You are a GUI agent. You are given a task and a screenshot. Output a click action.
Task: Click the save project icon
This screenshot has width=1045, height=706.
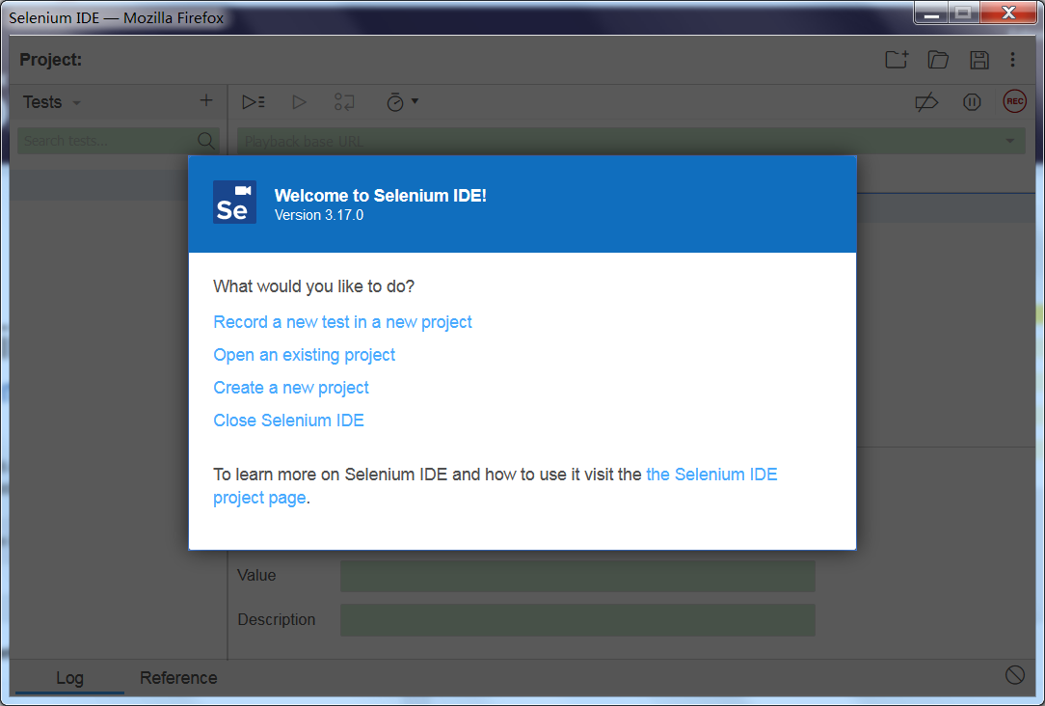(x=979, y=60)
